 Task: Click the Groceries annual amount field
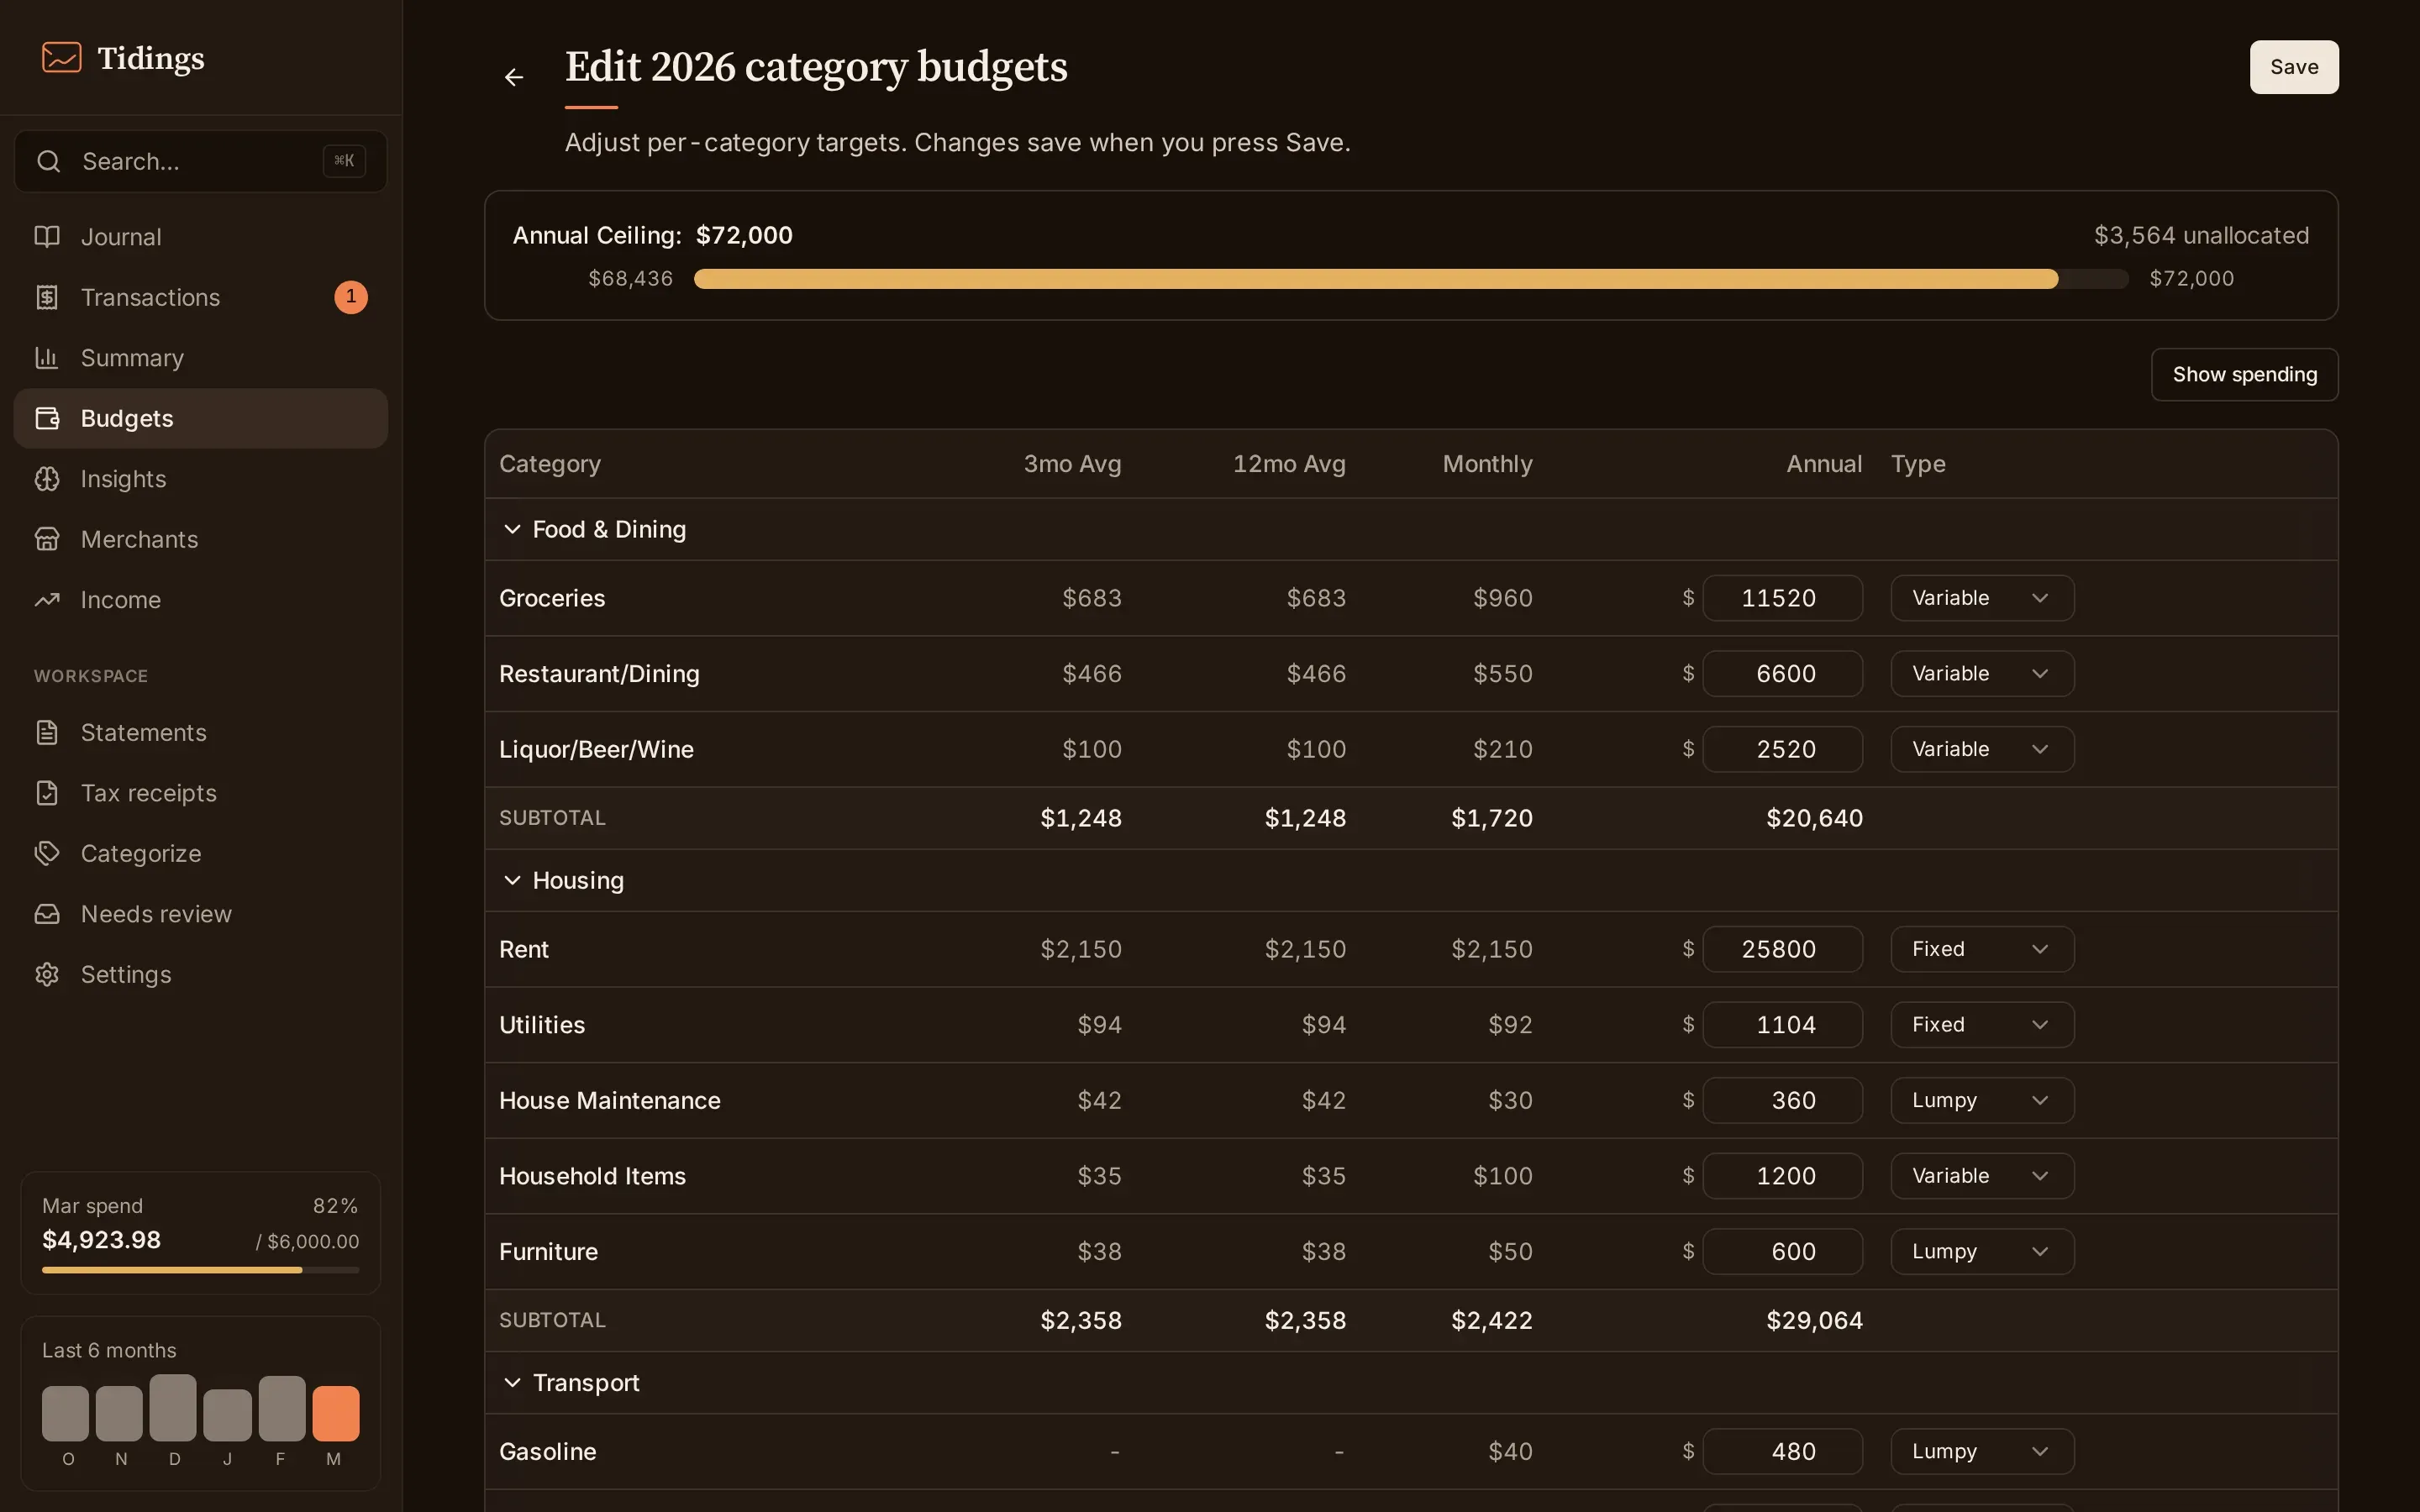click(x=1782, y=598)
